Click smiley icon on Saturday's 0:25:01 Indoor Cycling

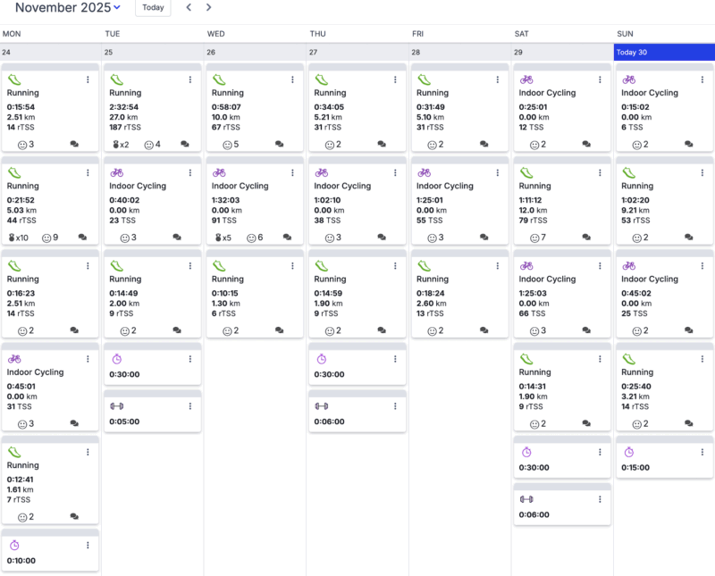pyautogui.click(x=534, y=145)
